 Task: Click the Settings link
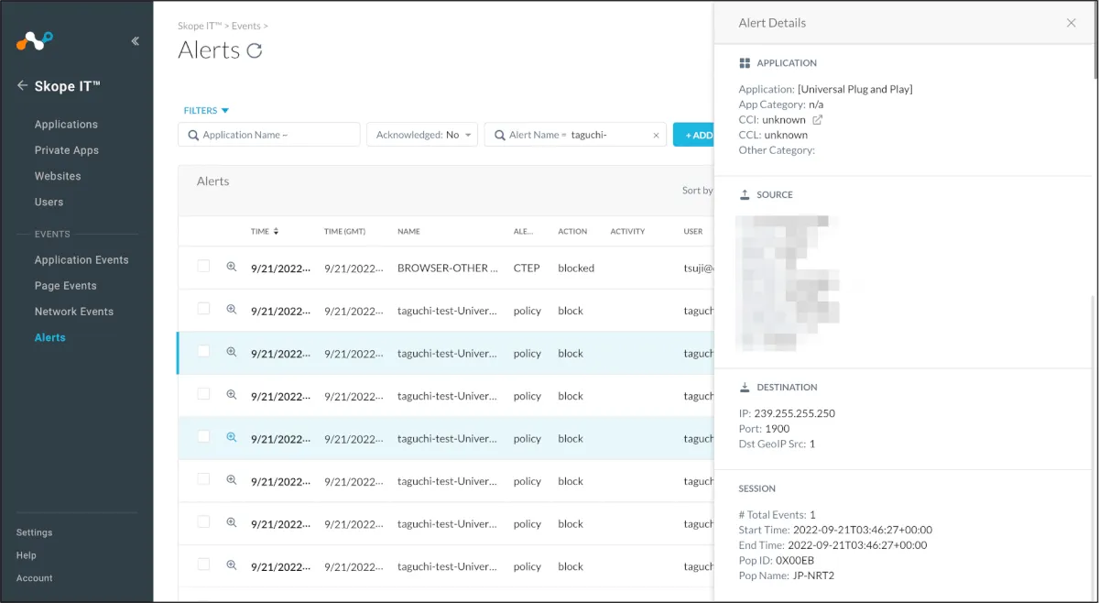pyautogui.click(x=35, y=532)
